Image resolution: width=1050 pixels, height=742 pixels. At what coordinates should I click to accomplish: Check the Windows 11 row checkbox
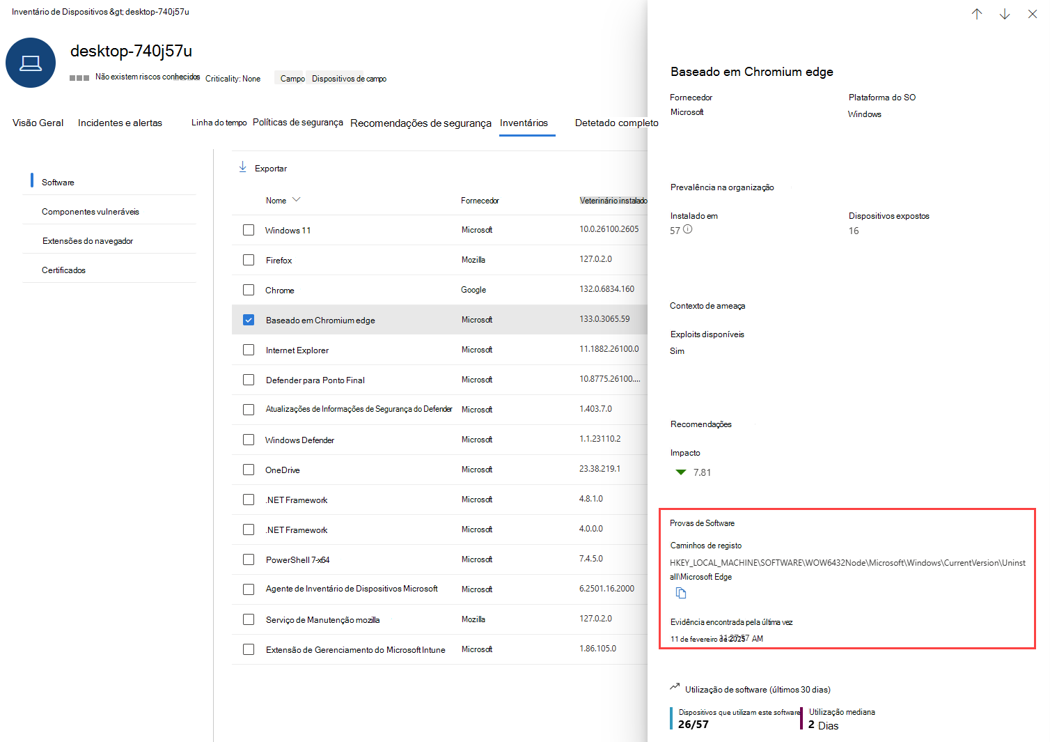pyautogui.click(x=249, y=230)
